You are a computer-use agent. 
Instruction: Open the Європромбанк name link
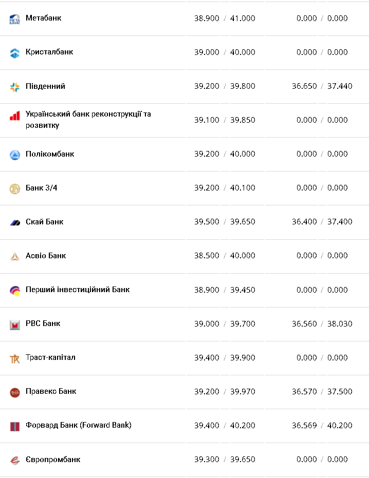coord(52,459)
